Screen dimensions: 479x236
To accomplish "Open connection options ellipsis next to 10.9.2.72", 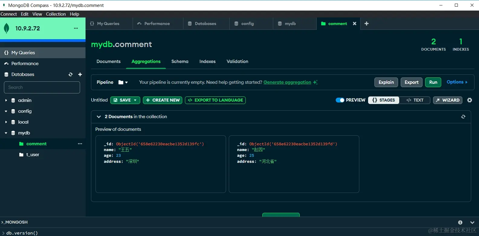I will (76, 28).
